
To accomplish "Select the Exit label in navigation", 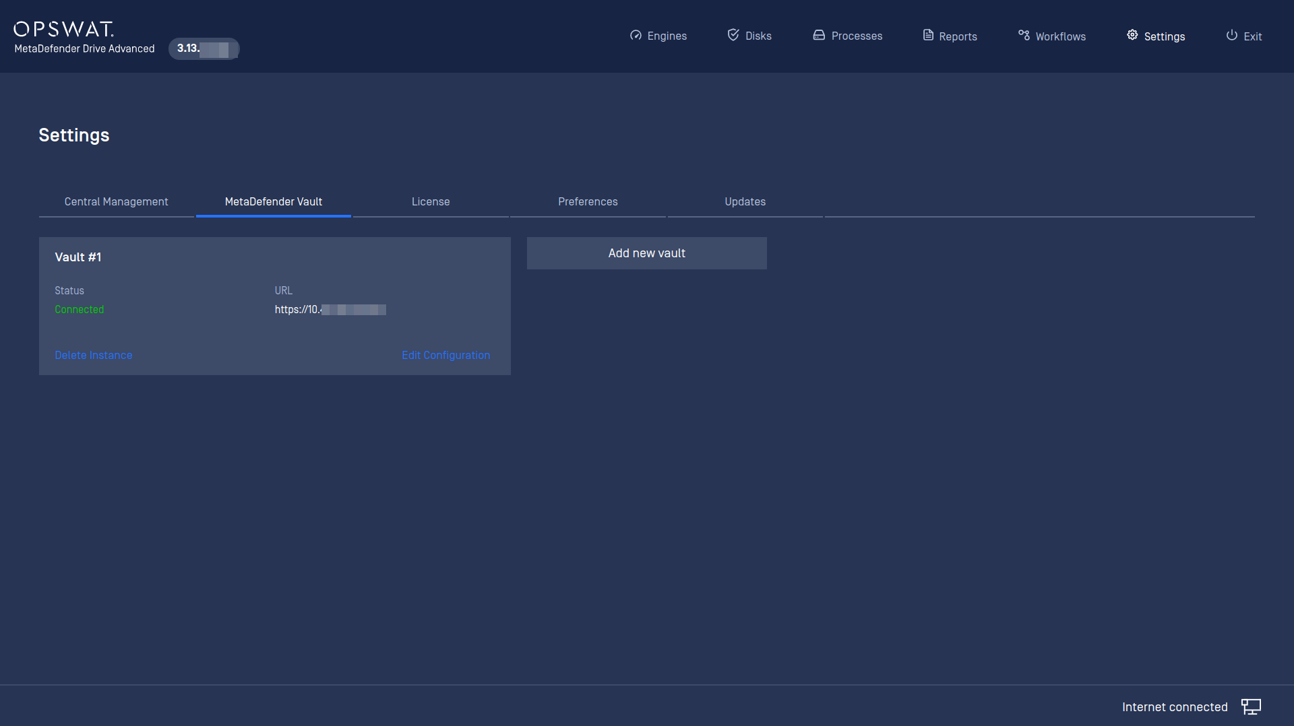I will click(1252, 36).
